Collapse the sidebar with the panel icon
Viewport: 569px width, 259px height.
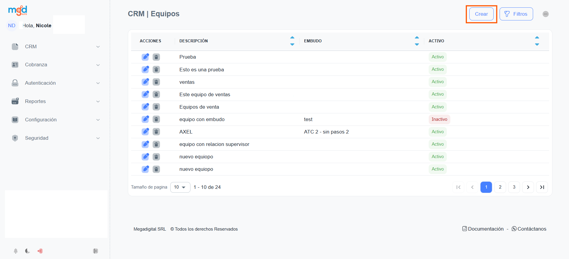pos(95,251)
